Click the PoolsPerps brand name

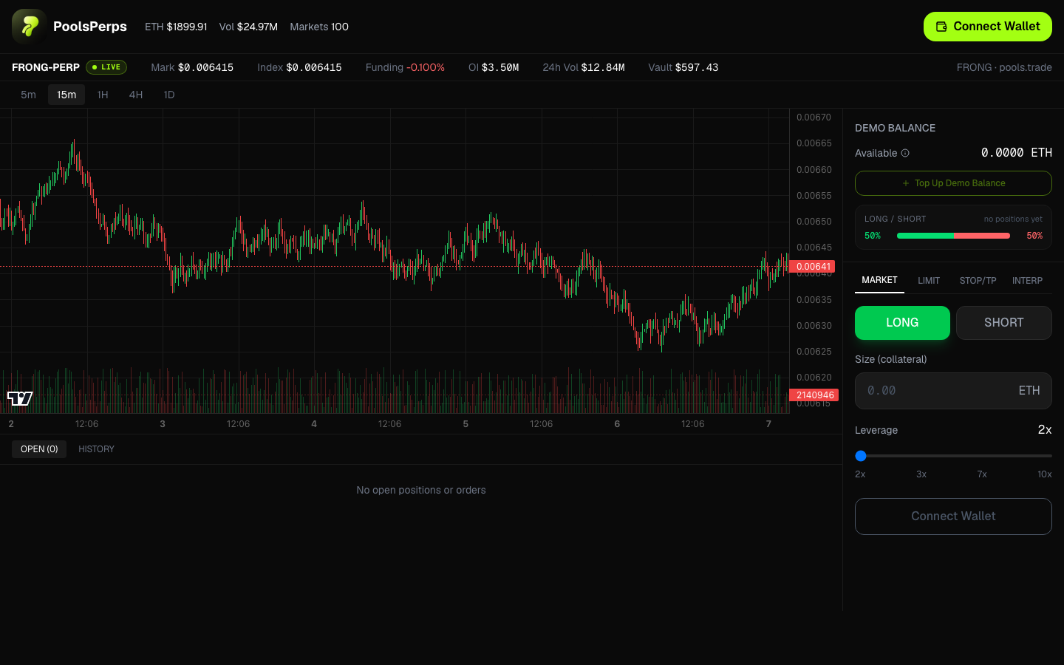coord(90,27)
